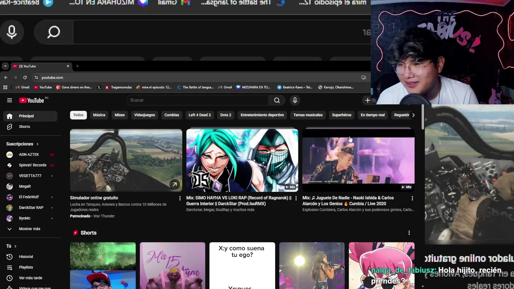
Task: Click the YouTube search magnifier button
Action: pyautogui.click(x=277, y=100)
